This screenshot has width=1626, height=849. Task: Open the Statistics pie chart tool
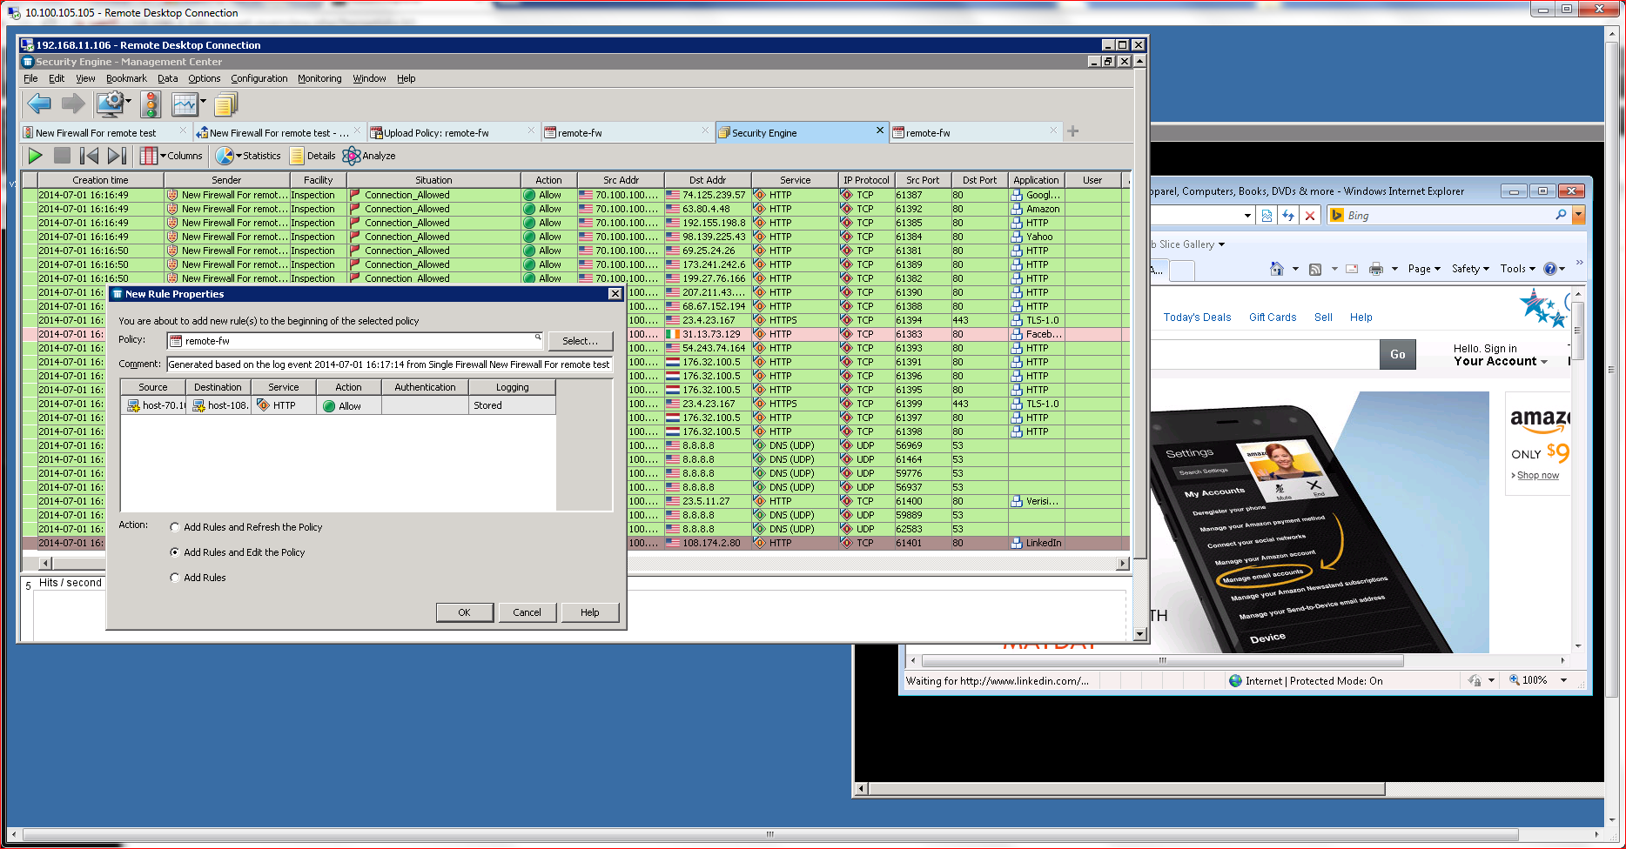[248, 156]
